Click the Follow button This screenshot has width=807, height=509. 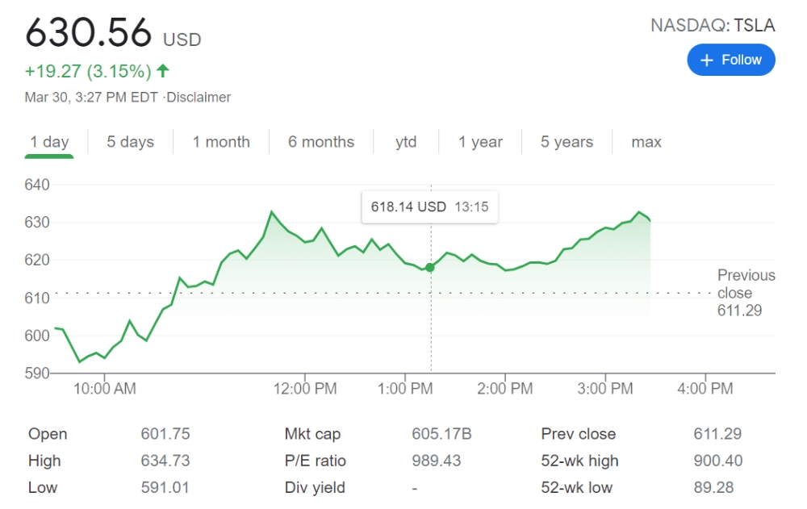730,60
